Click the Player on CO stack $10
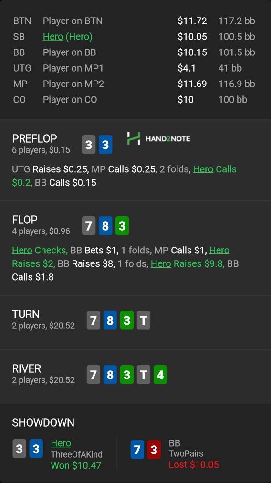The height and width of the screenshot is (483, 271). [186, 99]
